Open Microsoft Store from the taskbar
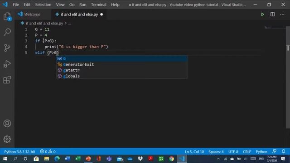 click(x=36, y=159)
